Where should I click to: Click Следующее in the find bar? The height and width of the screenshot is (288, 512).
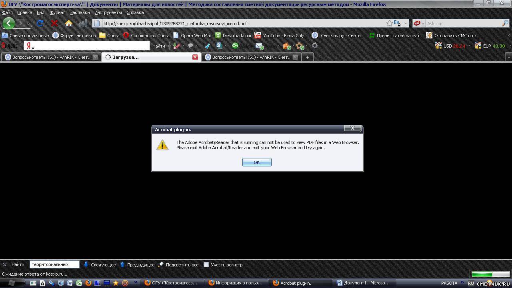pos(100,264)
